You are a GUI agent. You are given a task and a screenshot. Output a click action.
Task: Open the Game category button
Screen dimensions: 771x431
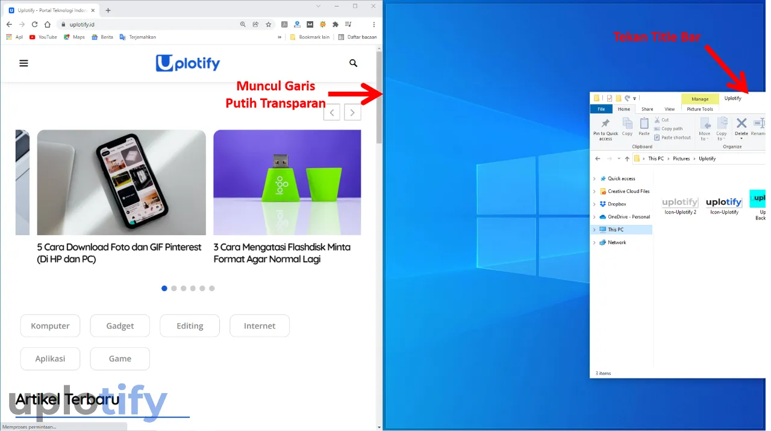click(120, 359)
